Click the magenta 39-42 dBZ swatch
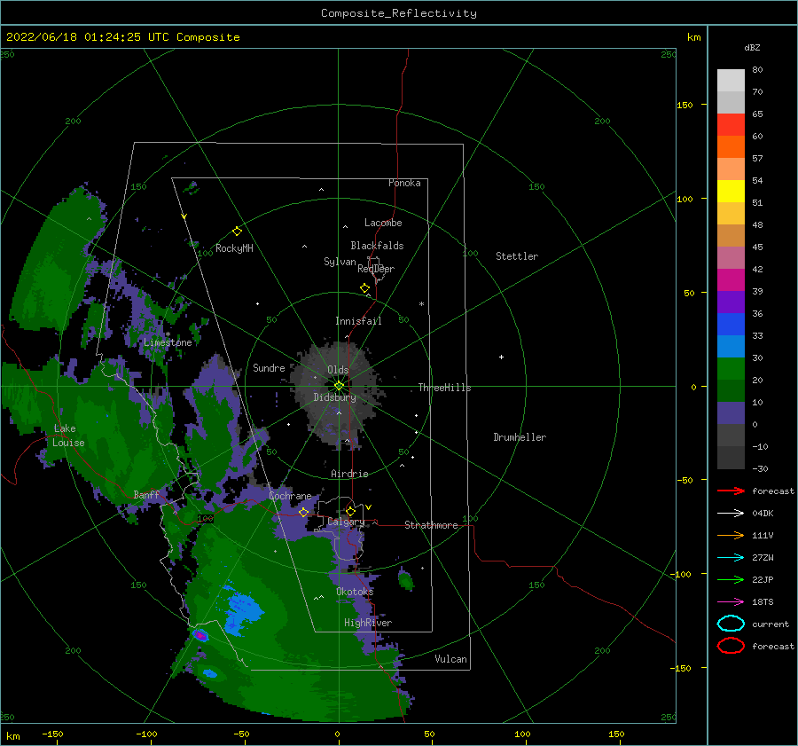The height and width of the screenshot is (746, 798). (731, 279)
